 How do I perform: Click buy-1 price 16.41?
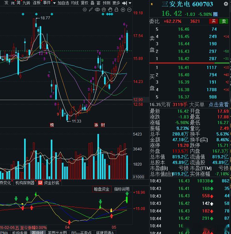tap(184, 67)
